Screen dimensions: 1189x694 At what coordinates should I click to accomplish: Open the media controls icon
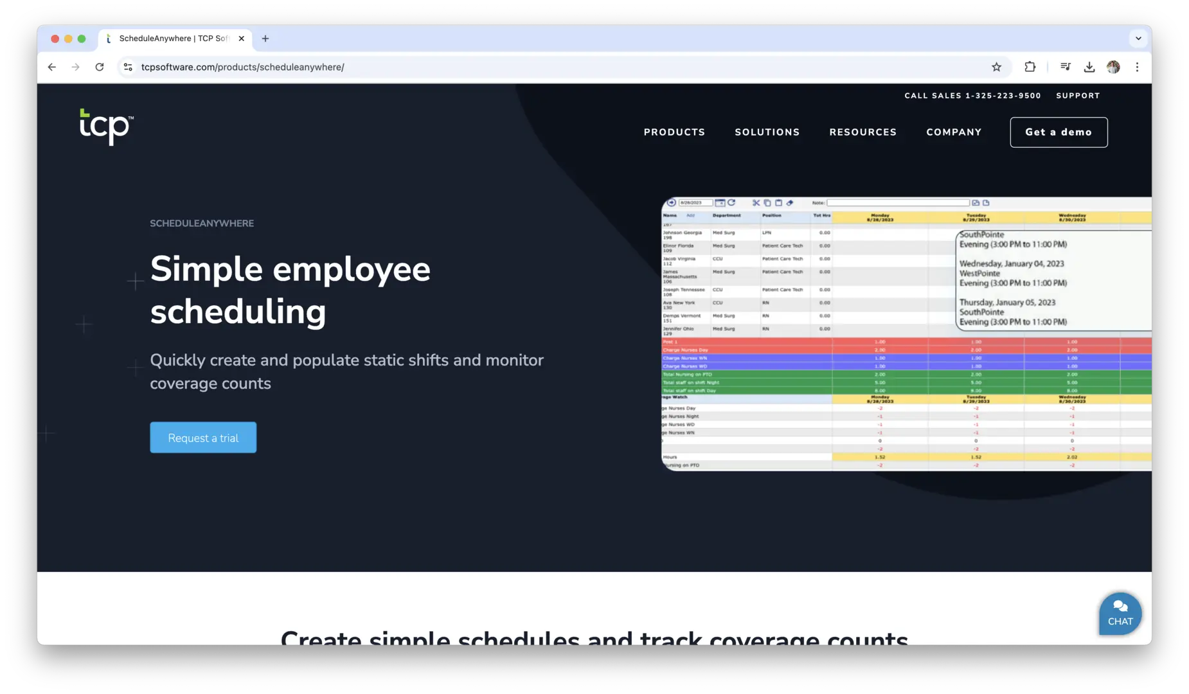pos(1065,67)
